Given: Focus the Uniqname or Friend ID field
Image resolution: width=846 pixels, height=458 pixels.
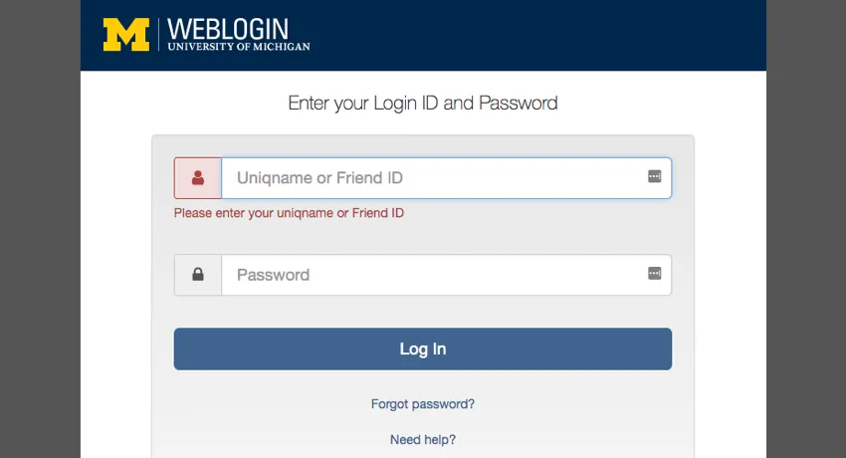Looking at the screenshot, I should [428, 178].
